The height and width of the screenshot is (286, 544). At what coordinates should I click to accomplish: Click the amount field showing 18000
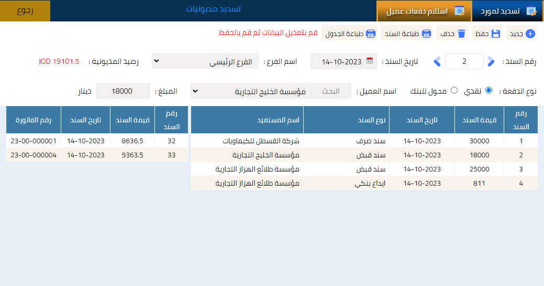click(x=123, y=91)
